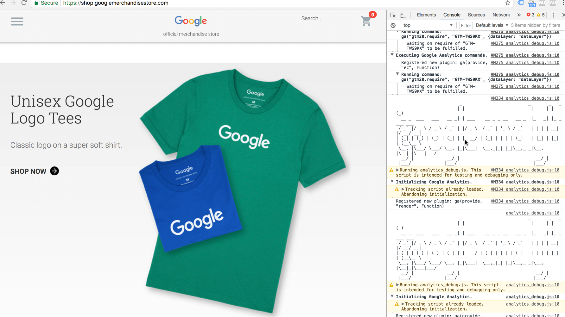Click the browser address bar URL

pos(116,3)
